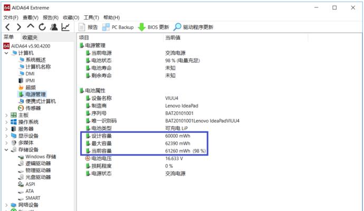The height and width of the screenshot is (211, 364).
Task: Go back with the left arrow toolbar icon
Action: tap(8, 27)
